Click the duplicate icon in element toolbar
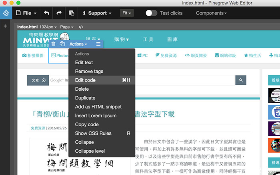This screenshot has height=175, width=280. tap(62, 44)
